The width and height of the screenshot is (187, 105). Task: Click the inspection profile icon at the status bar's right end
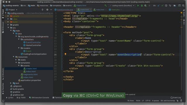click(181, 101)
